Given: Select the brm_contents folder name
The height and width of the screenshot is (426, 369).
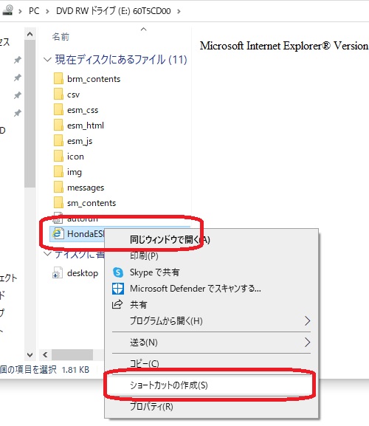Looking at the screenshot, I should point(94,79).
